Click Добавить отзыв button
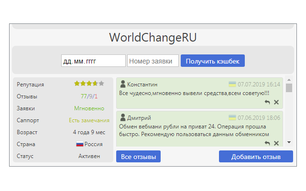This screenshot has height=191, width=306. pyautogui.click(x=256, y=157)
